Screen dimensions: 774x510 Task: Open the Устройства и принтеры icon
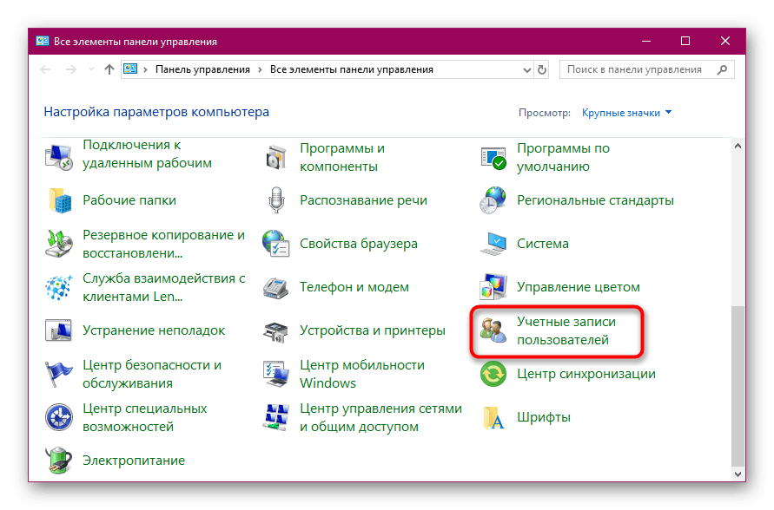click(x=276, y=331)
